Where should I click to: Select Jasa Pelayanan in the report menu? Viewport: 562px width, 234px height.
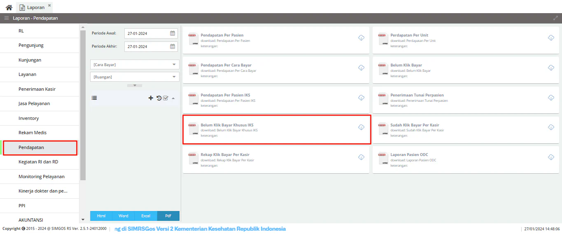[x=40, y=103]
